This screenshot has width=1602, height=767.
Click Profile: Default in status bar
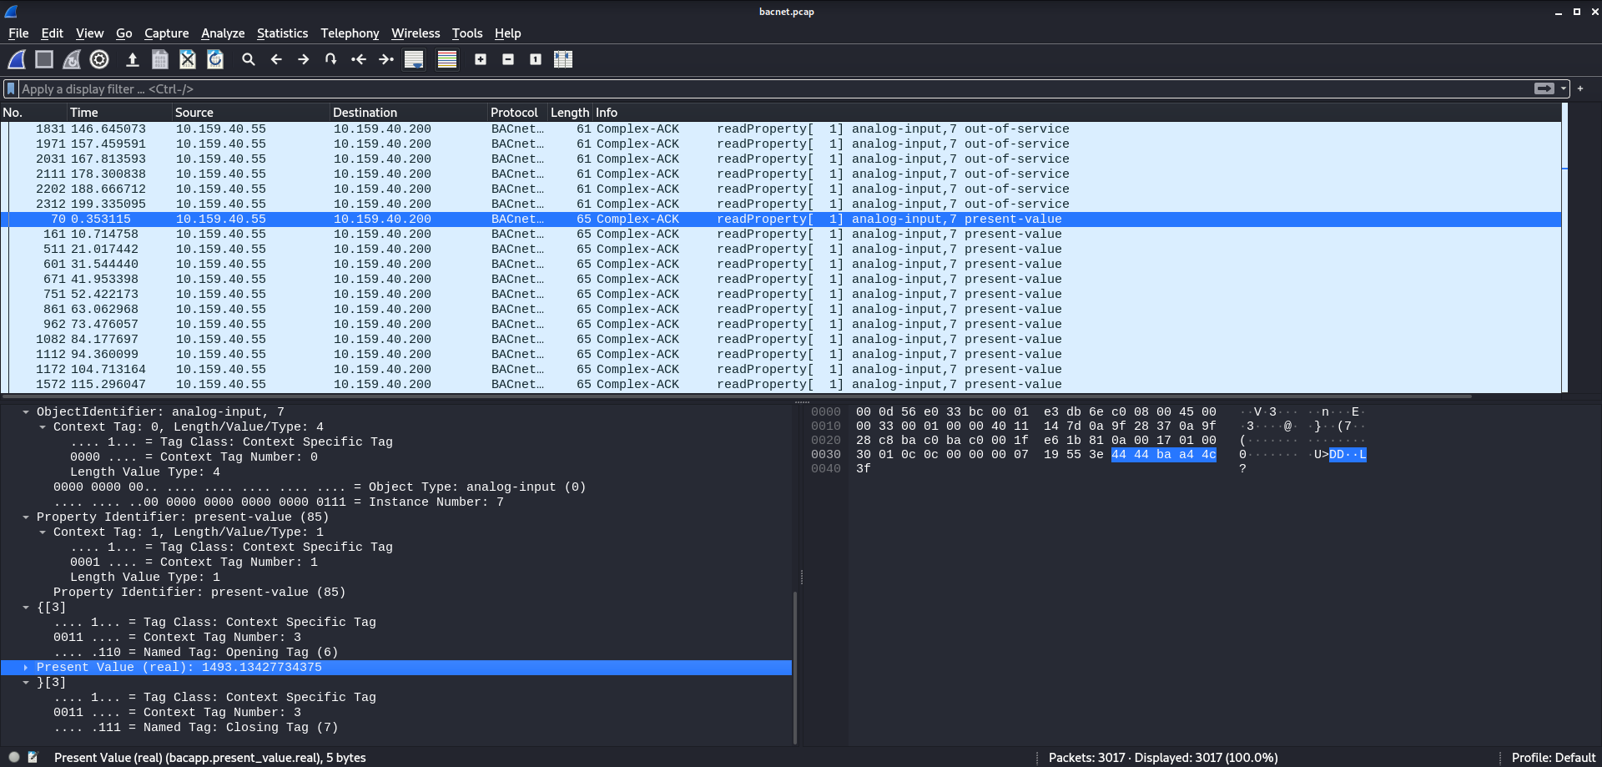click(1553, 757)
